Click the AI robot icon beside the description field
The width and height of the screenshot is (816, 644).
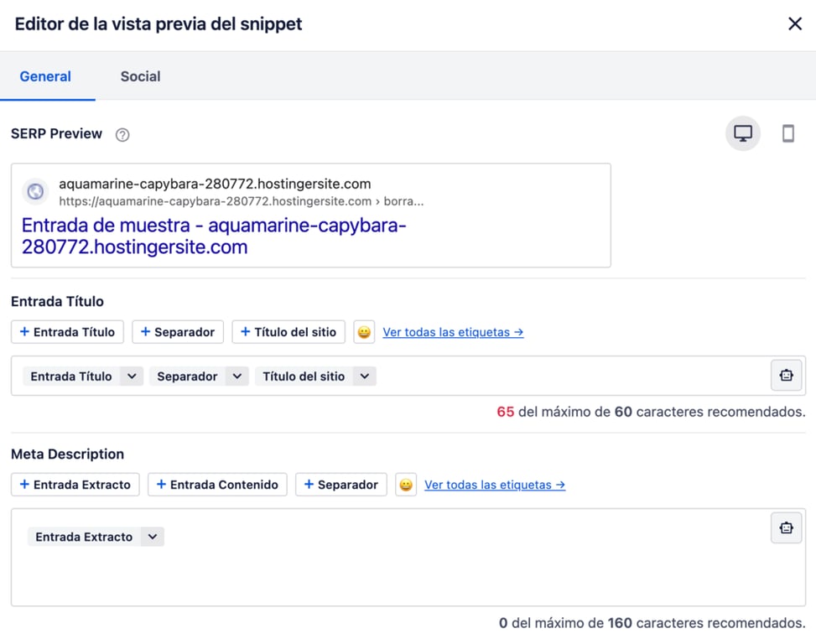pos(786,527)
